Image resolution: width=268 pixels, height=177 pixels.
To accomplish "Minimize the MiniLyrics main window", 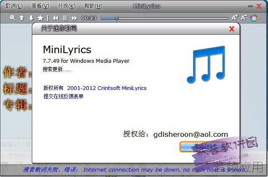I will coord(250,6).
